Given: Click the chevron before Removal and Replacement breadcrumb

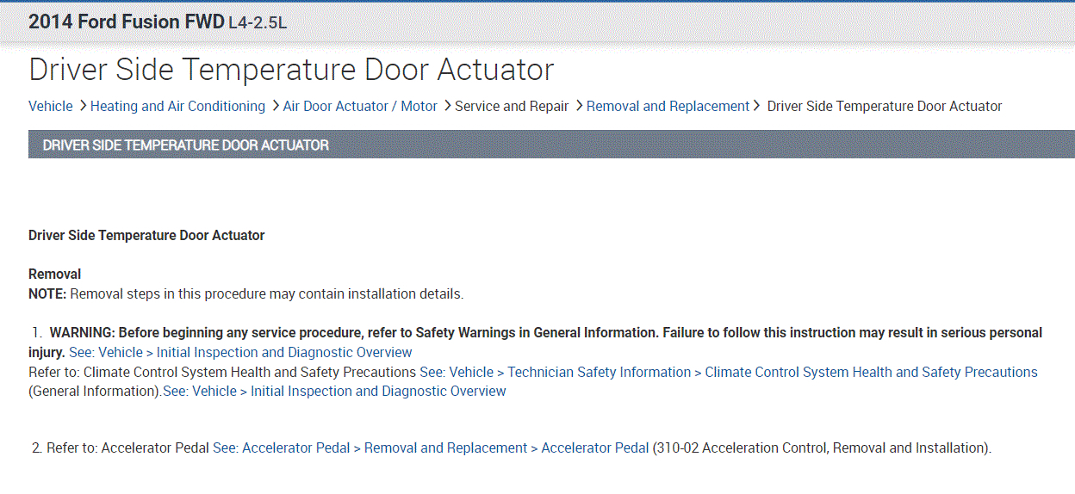Looking at the screenshot, I should point(579,106).
